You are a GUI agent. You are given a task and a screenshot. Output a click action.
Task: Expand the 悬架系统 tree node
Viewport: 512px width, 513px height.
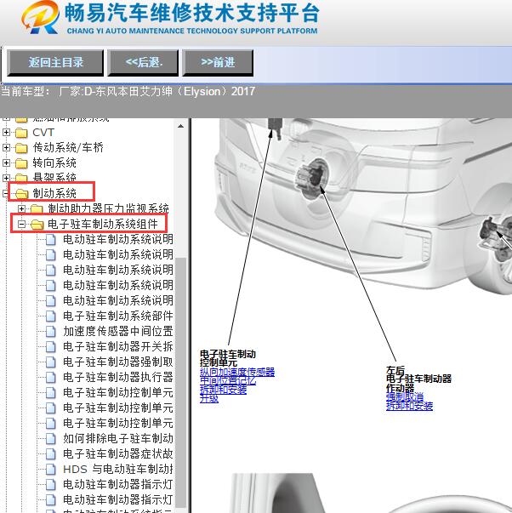(x=6, y=178)
